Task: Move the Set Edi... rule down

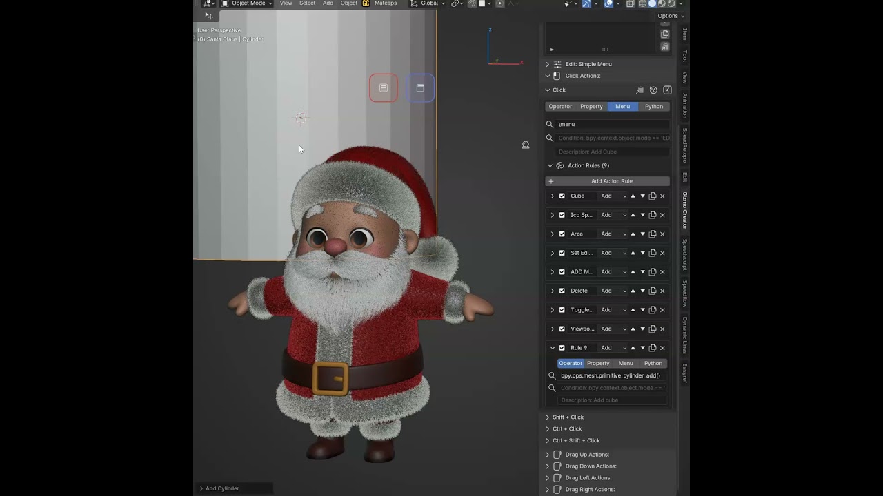Action: 642,254
